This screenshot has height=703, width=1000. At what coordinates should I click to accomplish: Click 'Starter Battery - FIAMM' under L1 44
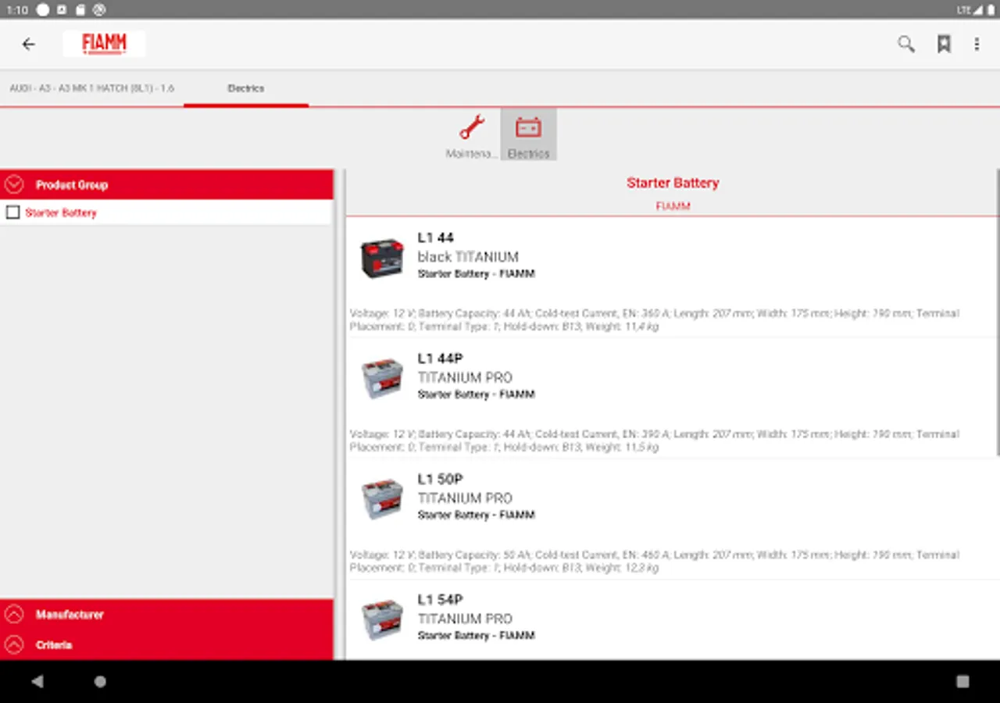(x=476, y=274)
